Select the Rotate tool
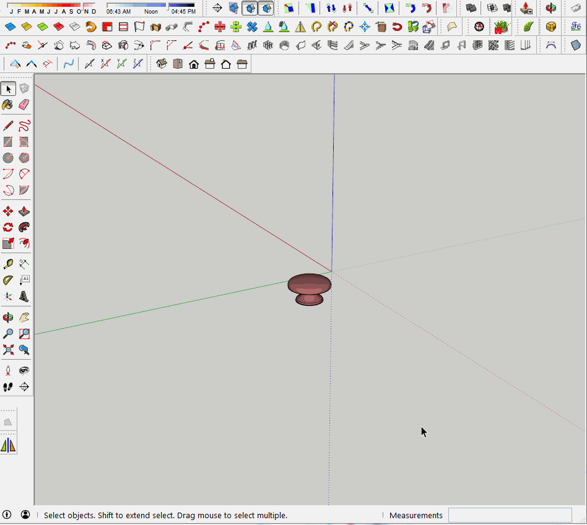The height and width of the screenshot is (525, 587). (x=8, y=227)
